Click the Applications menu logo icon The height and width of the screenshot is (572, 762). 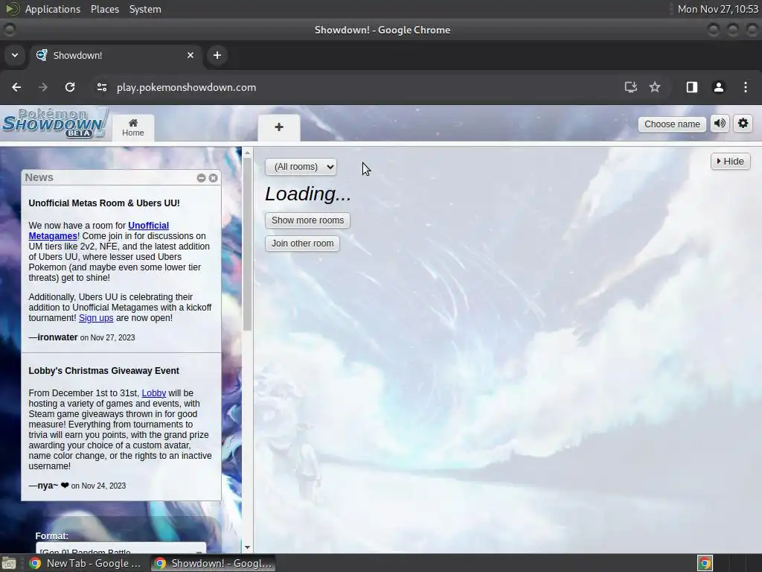[x=12, y=9]
